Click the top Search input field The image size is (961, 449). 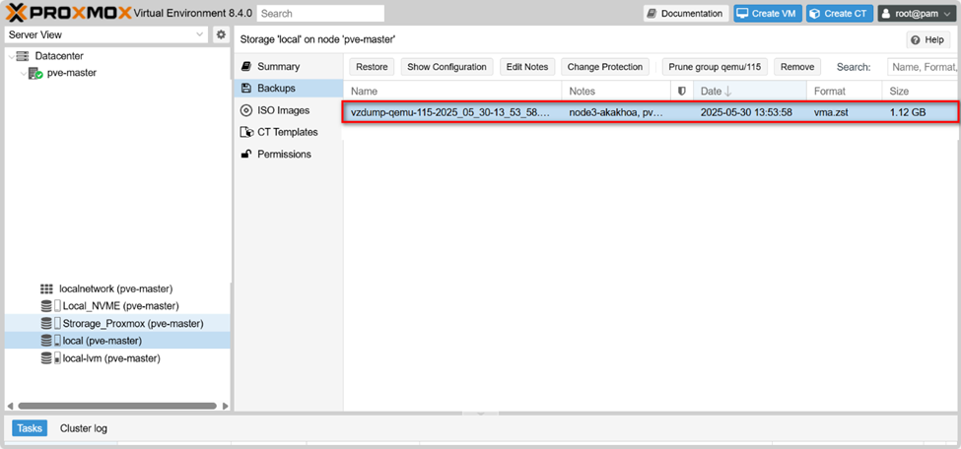pyautogui.click(x=320, y=14)
